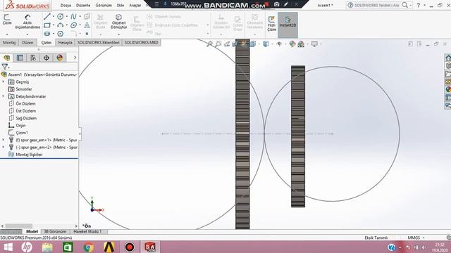The width and height of the screenshot is (451, 253).
Task: Click the edit appearance color sphere
Action: (292, 44)
